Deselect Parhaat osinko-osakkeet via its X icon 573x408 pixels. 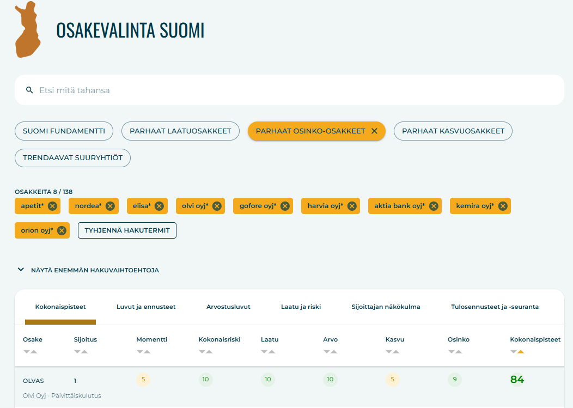pos(374,131)
